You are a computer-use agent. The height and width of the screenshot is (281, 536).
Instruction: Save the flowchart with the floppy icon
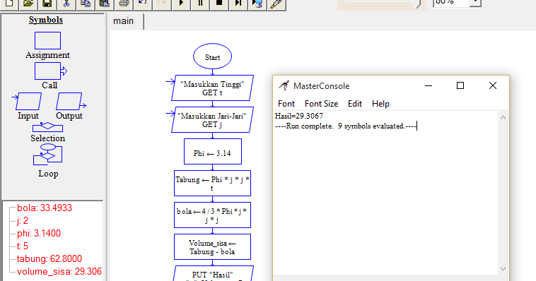(47, 4)
